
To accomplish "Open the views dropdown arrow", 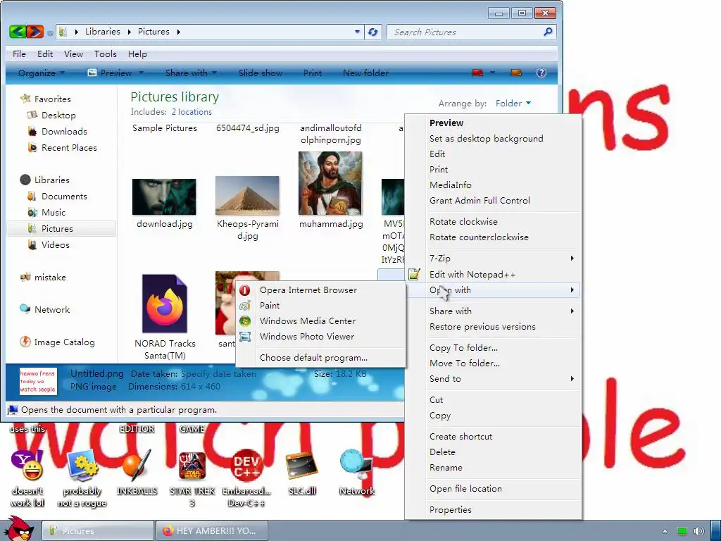I will [492, 73].
